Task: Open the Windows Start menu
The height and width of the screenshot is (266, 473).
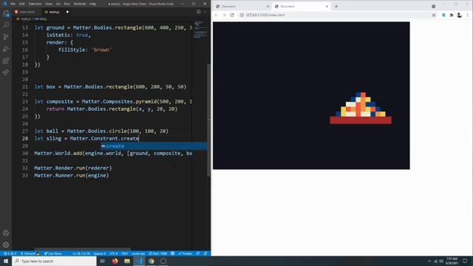Action: pos(6,261)
